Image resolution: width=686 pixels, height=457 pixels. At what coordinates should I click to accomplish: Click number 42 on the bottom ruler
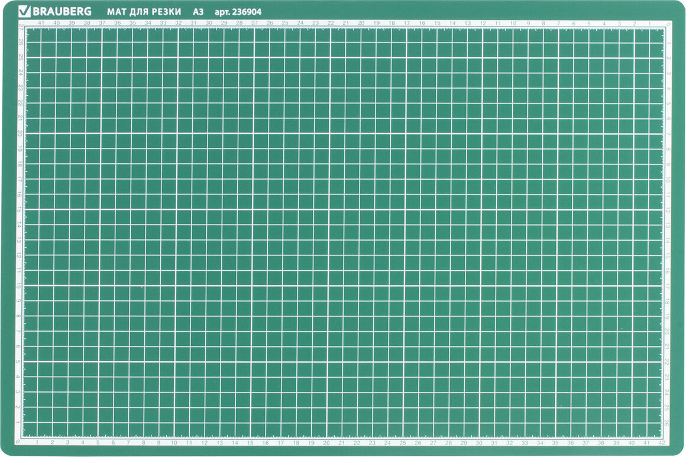662,442
